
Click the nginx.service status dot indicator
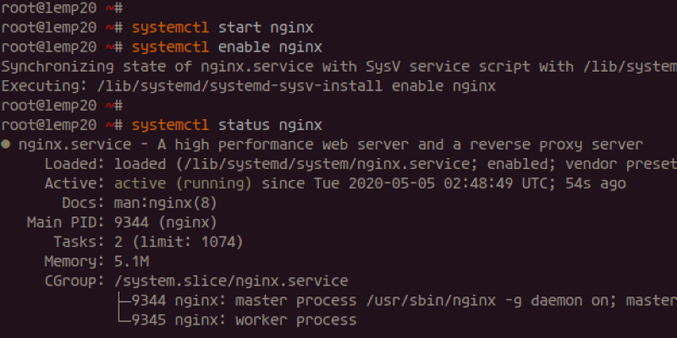pyautogui.click(x=6, y=145)
